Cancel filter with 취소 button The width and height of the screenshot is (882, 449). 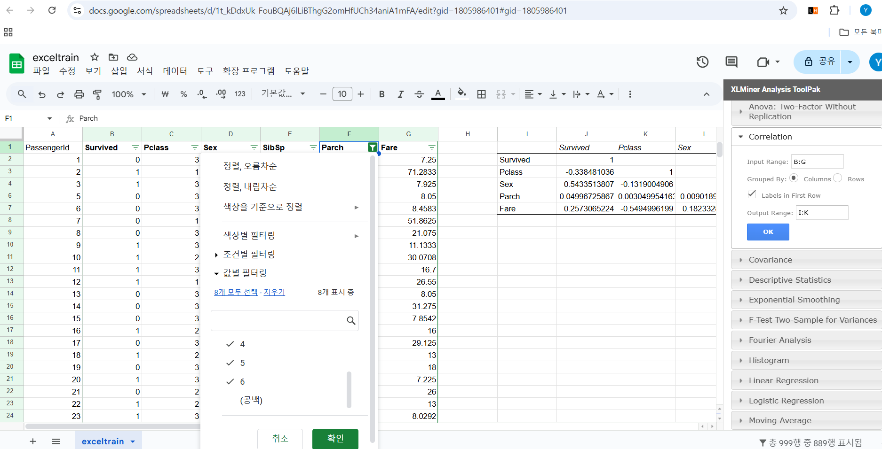point(280,438)
